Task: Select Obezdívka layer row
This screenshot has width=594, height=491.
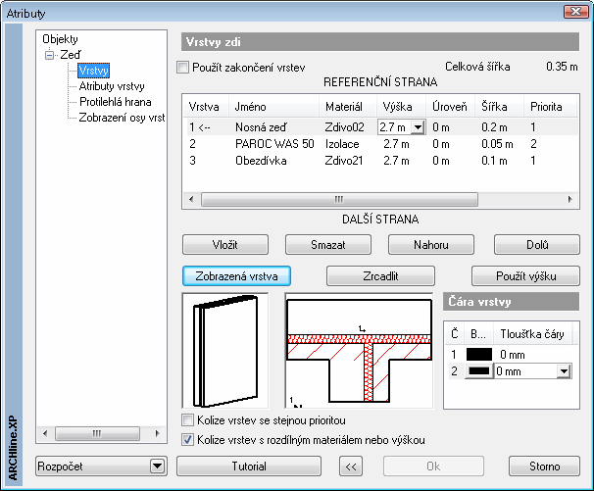Action: pyautogui.click(x=382, y=161)
